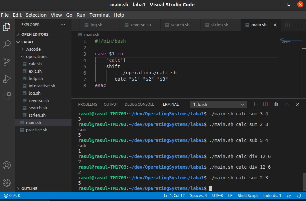Click 'Indents: 1' status bar item
Viewport: 306px width, 201px height.
pyautogui.click(x=272, y=196)
